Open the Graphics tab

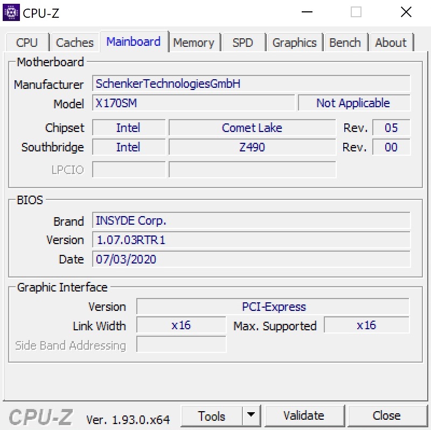coord(294,43)
